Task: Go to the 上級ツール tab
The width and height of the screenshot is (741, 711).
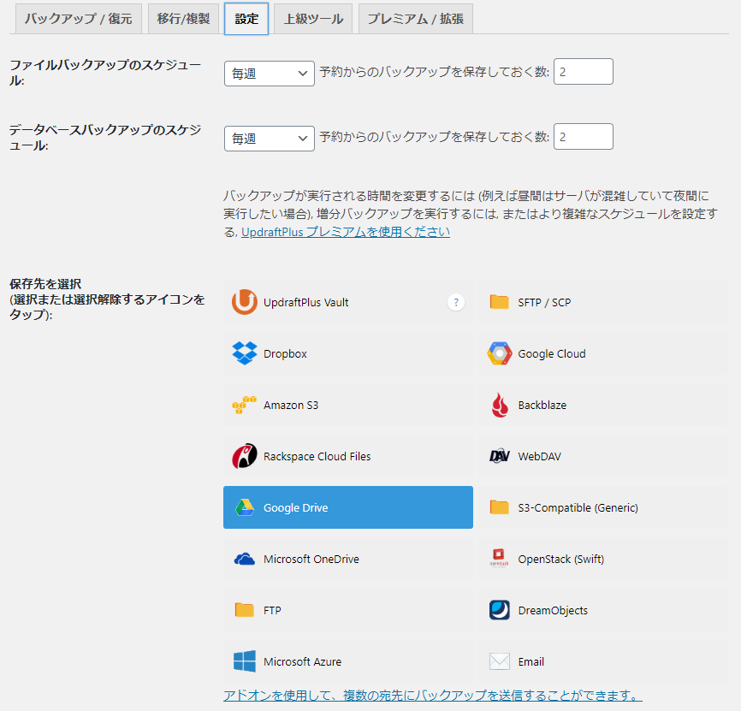Action: click(313, 19)
